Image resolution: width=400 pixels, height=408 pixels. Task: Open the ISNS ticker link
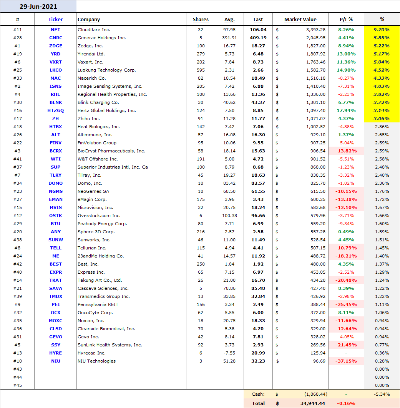pyautogui.click(x=56, y=86)
